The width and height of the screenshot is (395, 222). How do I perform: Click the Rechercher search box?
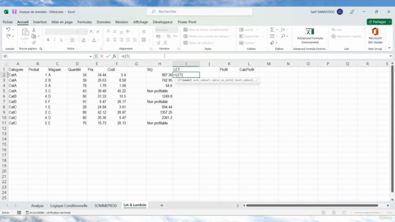pyautogui.click(x=199, y=12)
